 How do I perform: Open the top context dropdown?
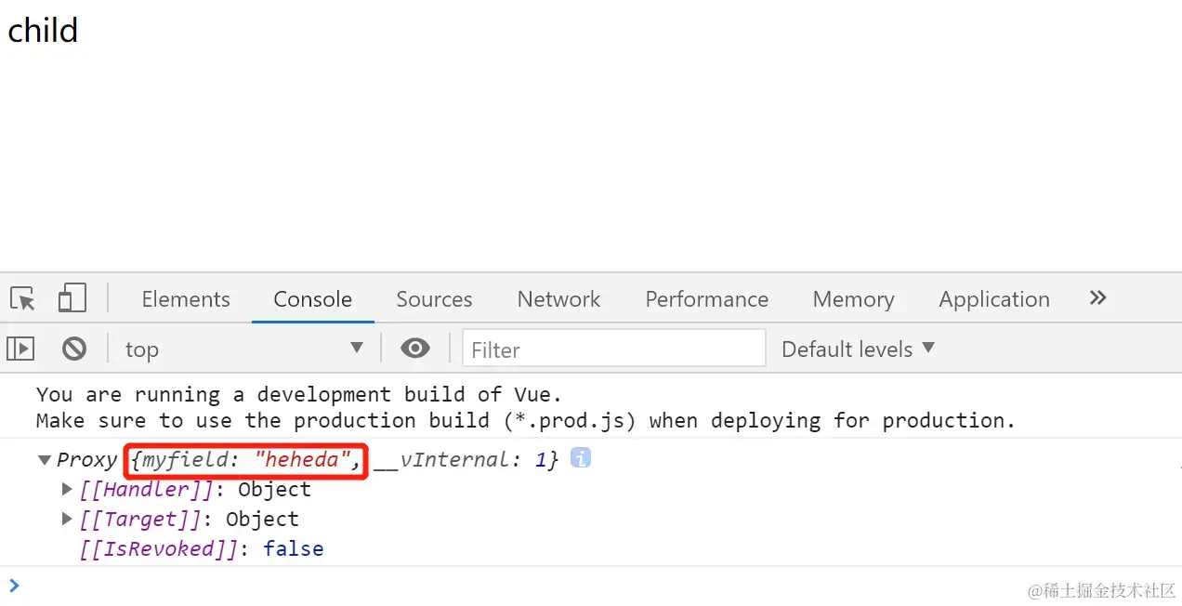point(244,349)
